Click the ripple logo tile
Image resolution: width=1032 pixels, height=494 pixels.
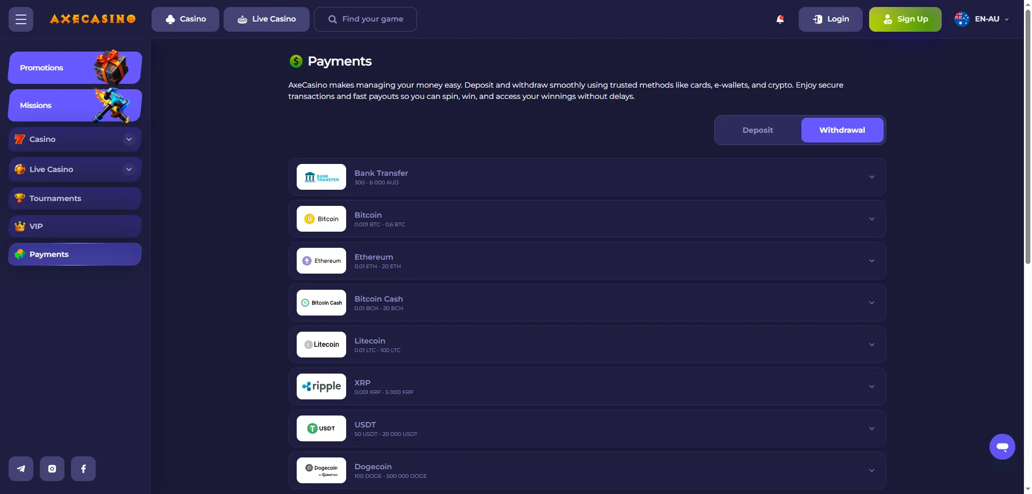[321, 386]
